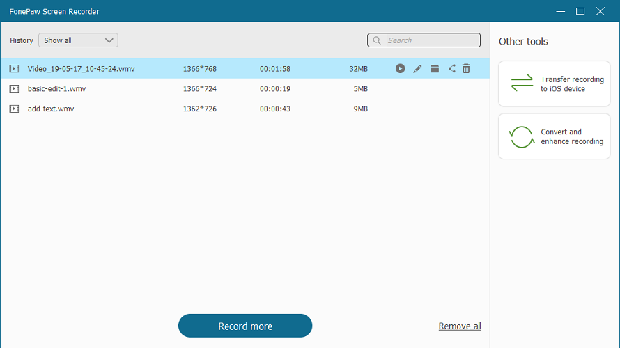Click the 32MB file size
The image size is (620, 348).
pos(358,69)
